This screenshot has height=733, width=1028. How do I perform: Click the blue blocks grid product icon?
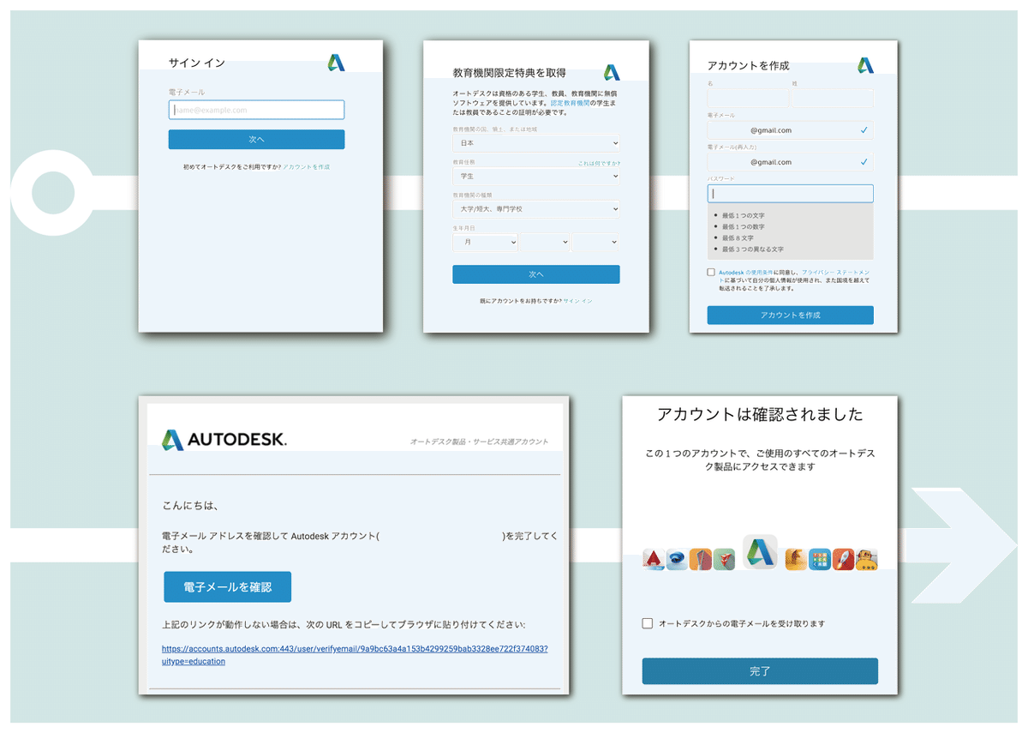coord(820,561)
